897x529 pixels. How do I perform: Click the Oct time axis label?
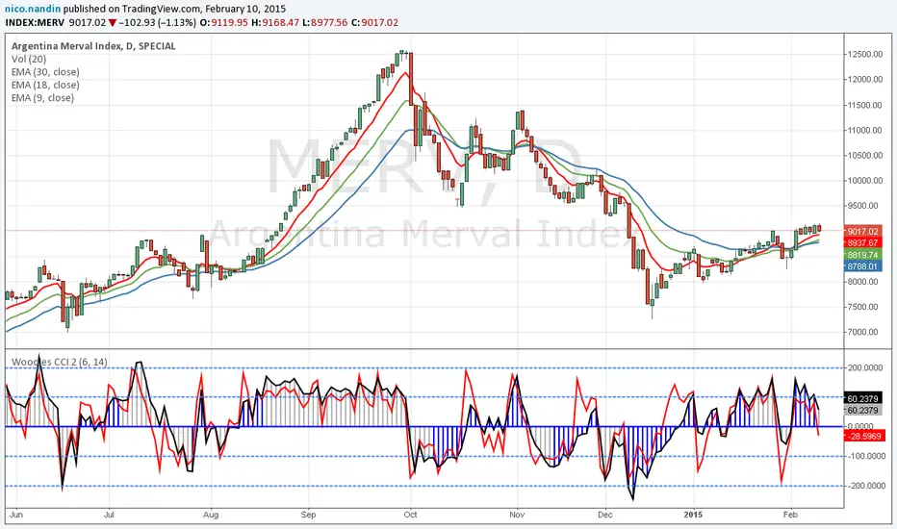click(x=410, y=515)
